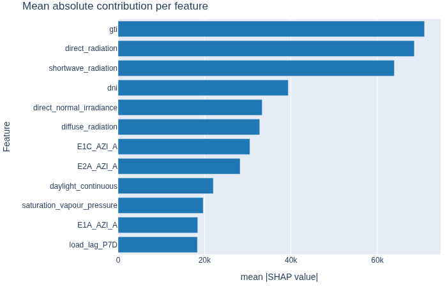447x287 pixels.
Task: Click the 60k x-axis tick label
Action: pyautogui.click(x=377, y=260)
